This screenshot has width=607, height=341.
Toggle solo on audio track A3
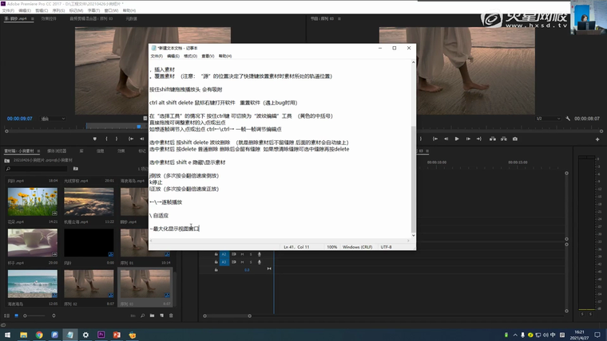coord(250,261)
